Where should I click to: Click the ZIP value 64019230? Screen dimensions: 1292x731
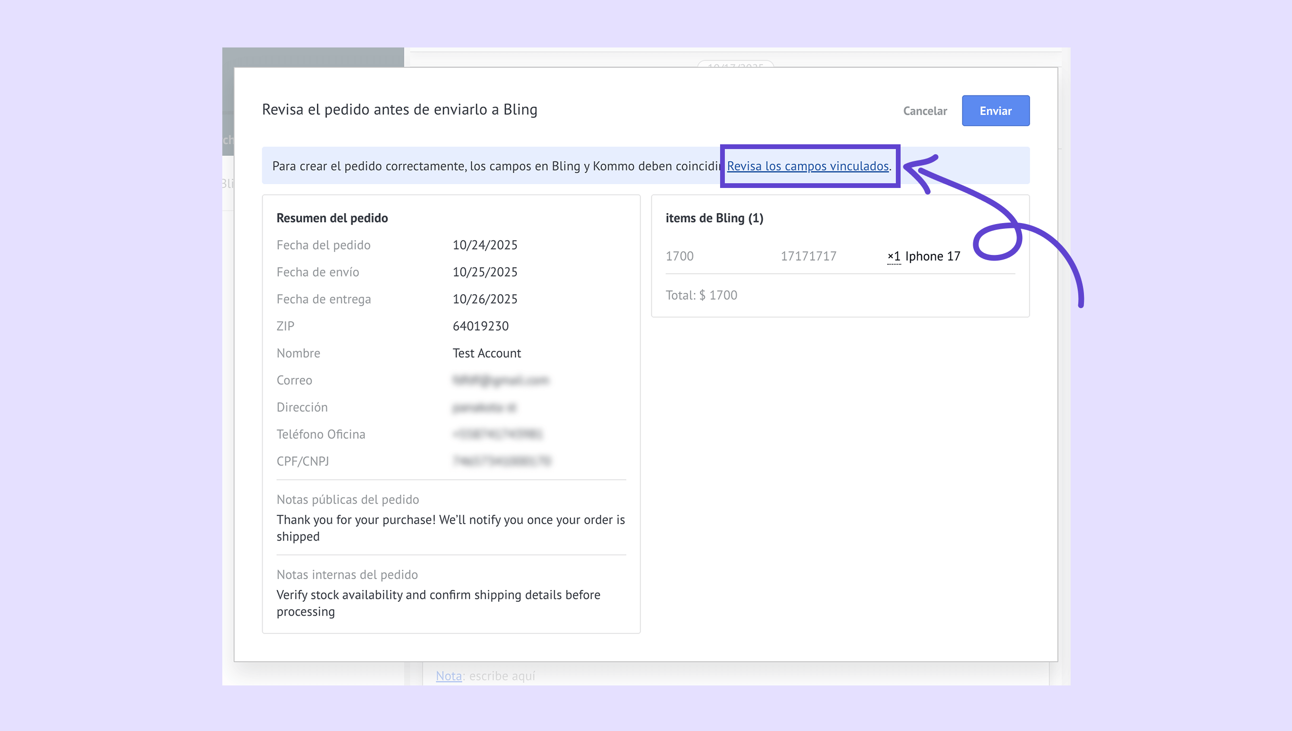480,327
